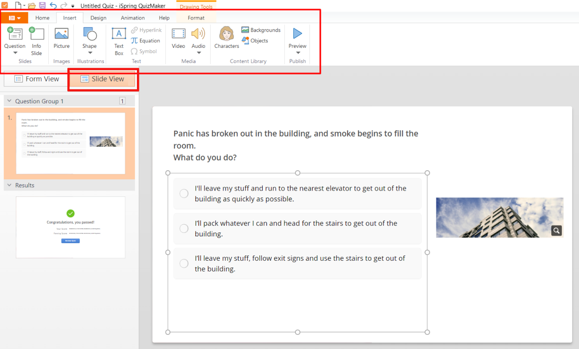Viewport: 579px width, 349px height.
Task: Click the Question Group 1 count badge
Action: click(x=122, y=101)
